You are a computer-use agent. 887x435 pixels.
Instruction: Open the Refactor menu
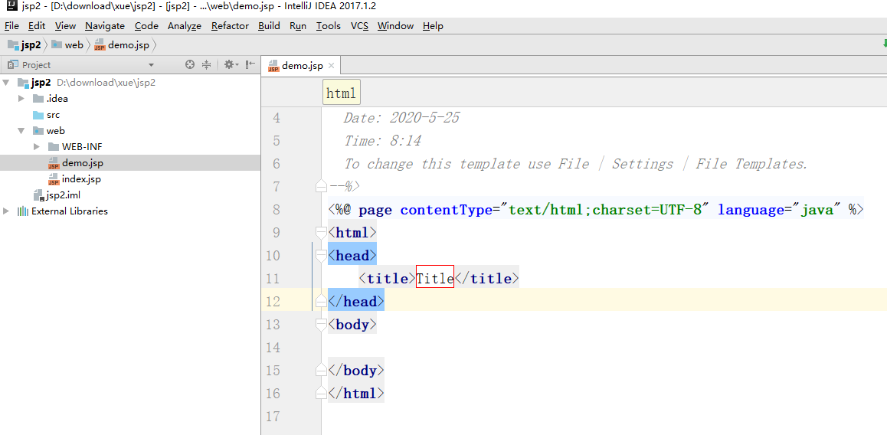[230, 26]
